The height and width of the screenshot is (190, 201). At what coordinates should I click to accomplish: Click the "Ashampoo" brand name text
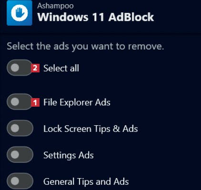(x=55, y=6)
